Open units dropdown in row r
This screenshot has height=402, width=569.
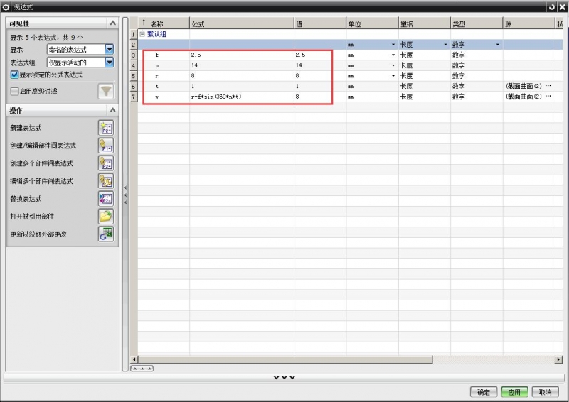point(393,76)
